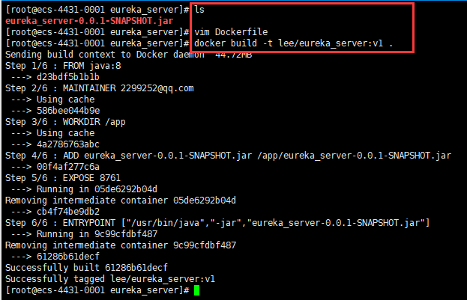Viewport: 467px width, 300px height.
Task: Click 'Step 5/6 : EXPOSE 8761' line
Action: click(x=63, y=178)
